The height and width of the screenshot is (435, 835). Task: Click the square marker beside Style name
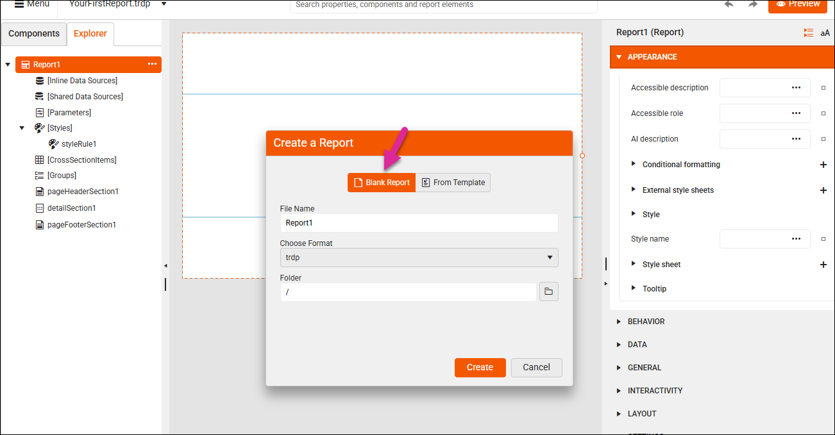pyautogui.click(x=823, y=239)
